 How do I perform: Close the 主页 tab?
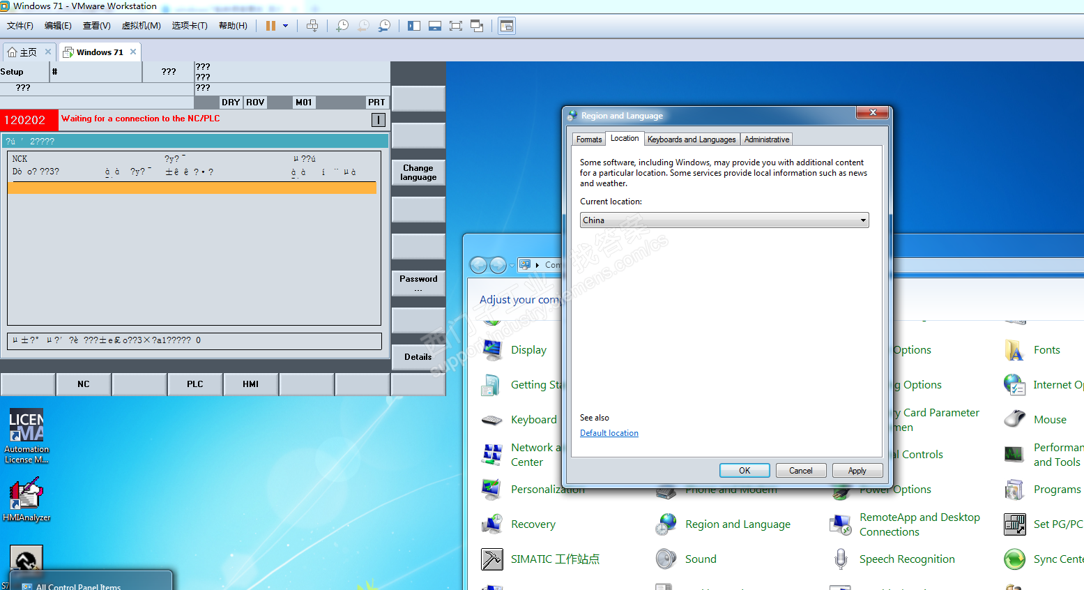pos(48,52)
